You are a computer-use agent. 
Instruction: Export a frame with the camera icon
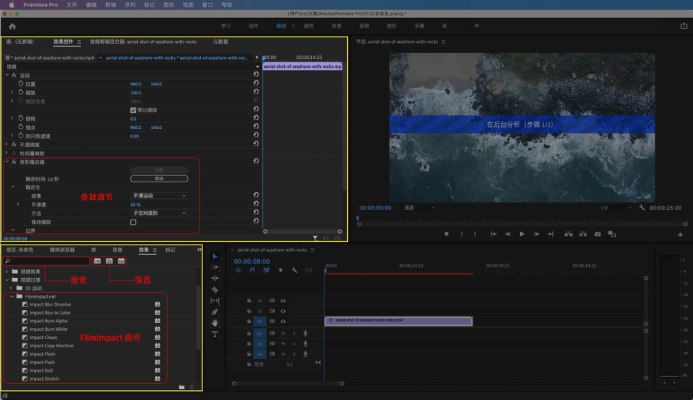(x=597, y=234)
